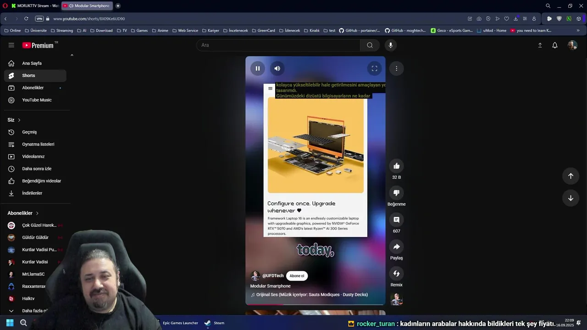
Task: Open the comments with 607 replies
Action: point(396,220)
